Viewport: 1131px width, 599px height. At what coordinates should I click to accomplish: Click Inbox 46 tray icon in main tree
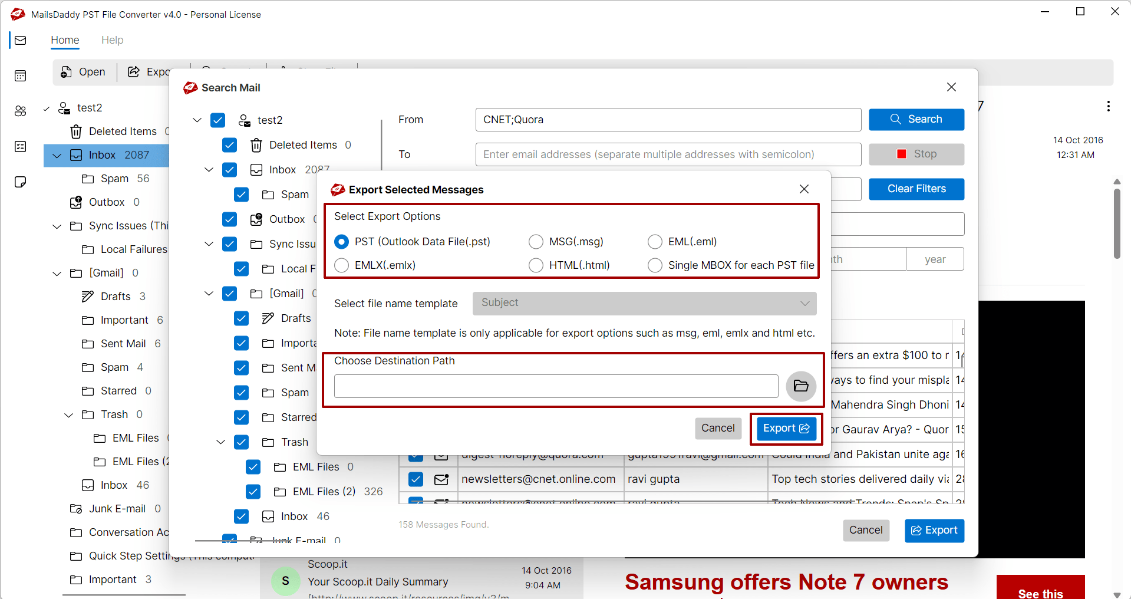(x=88, y=485)
